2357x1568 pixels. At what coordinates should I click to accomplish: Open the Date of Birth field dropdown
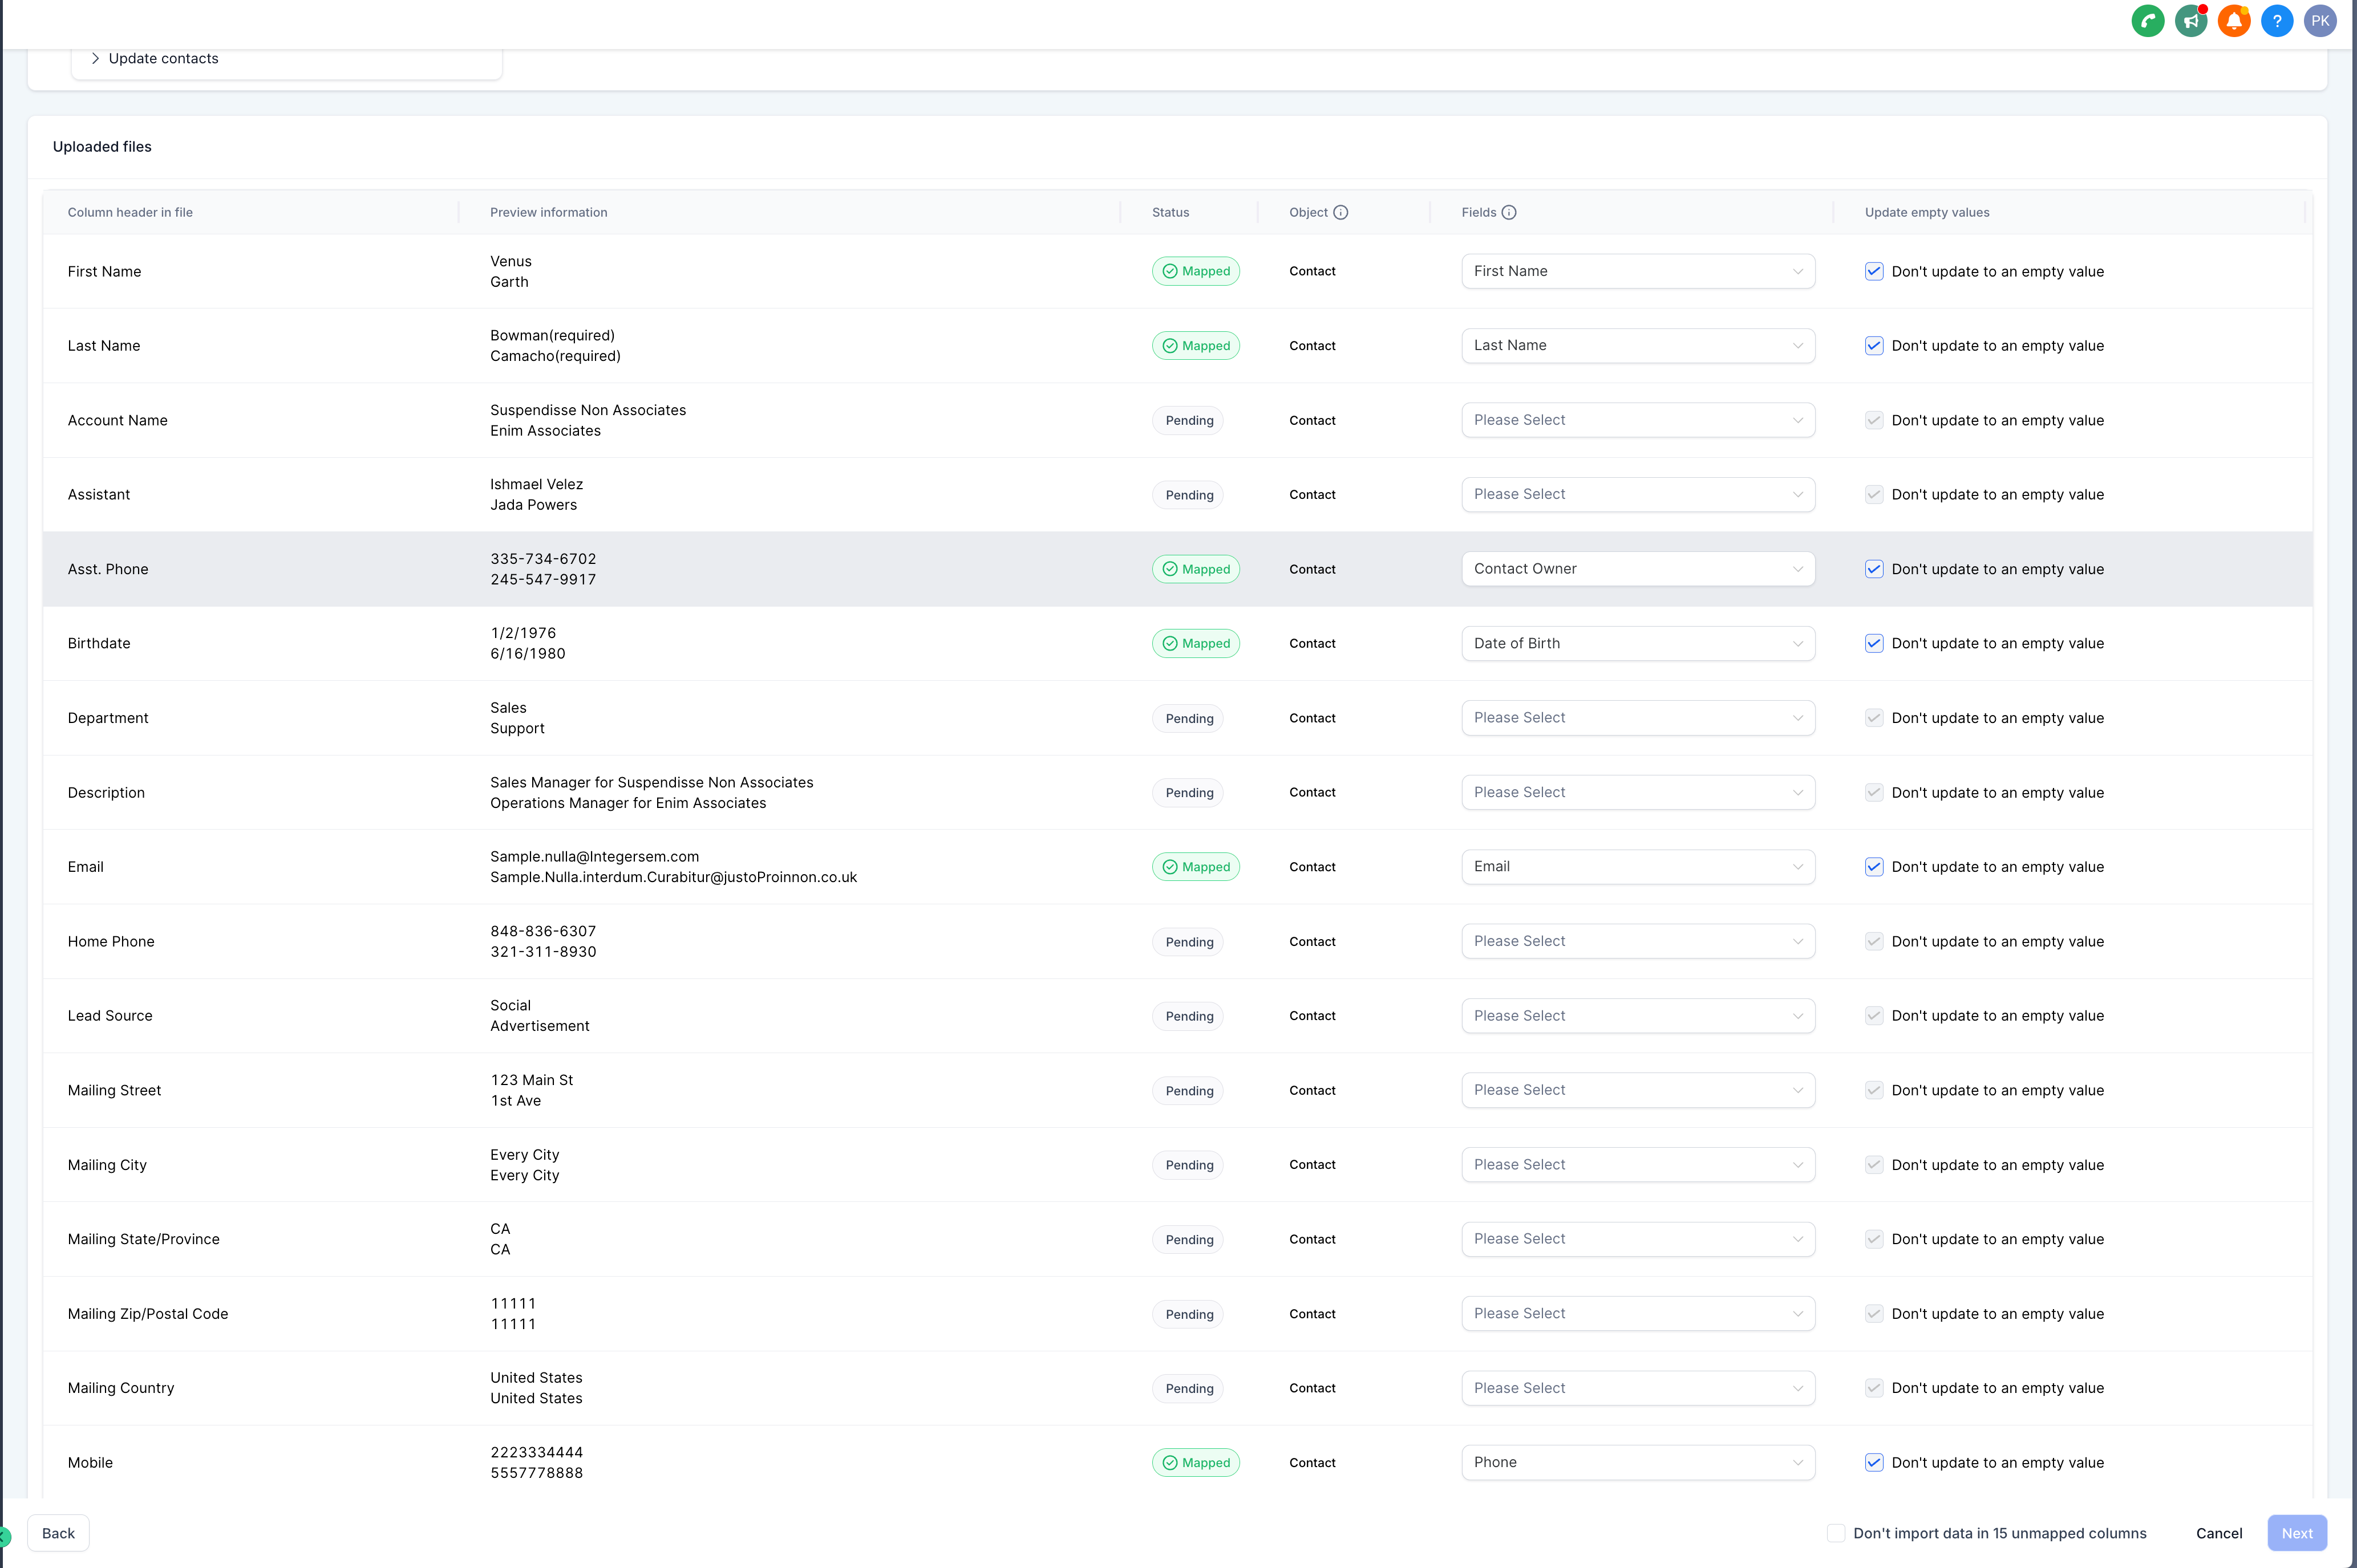click(1638, 643)
